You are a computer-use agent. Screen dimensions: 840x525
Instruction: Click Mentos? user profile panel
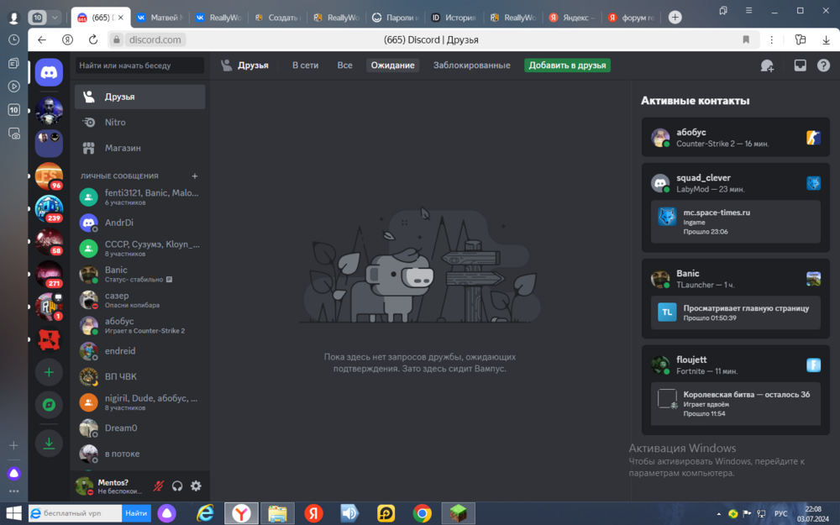click(x=109, y=486)
